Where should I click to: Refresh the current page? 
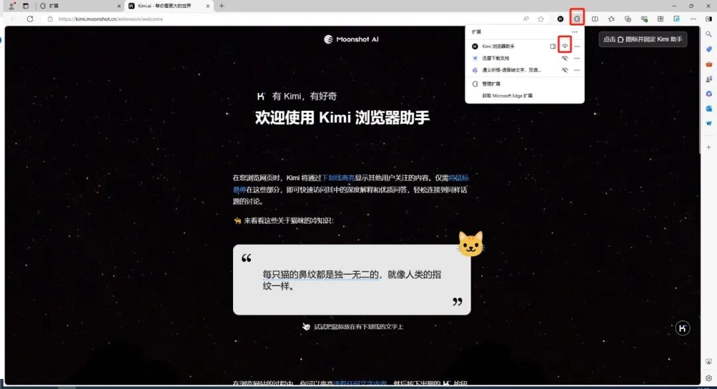tap(30, 19)
